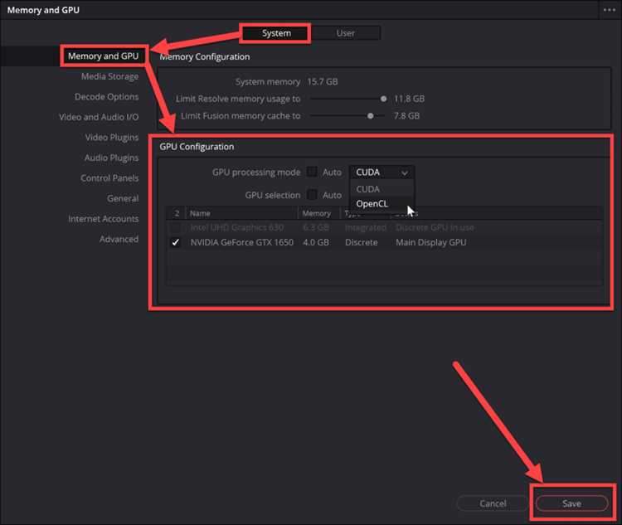Viewport: 622px width, 525px height.
Task: Open General settings section
Action: tap(123, 198)
